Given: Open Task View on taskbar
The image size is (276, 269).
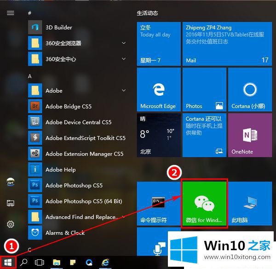Looking at the screenshot, I should point(40,263).
